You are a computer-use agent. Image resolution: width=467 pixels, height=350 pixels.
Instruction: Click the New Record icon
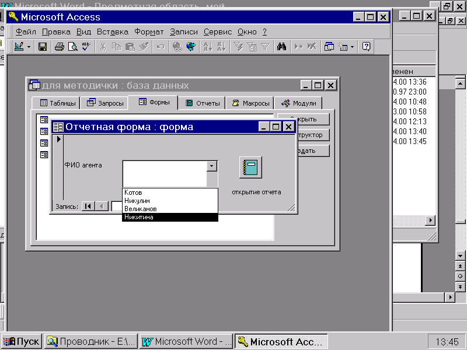298,47
